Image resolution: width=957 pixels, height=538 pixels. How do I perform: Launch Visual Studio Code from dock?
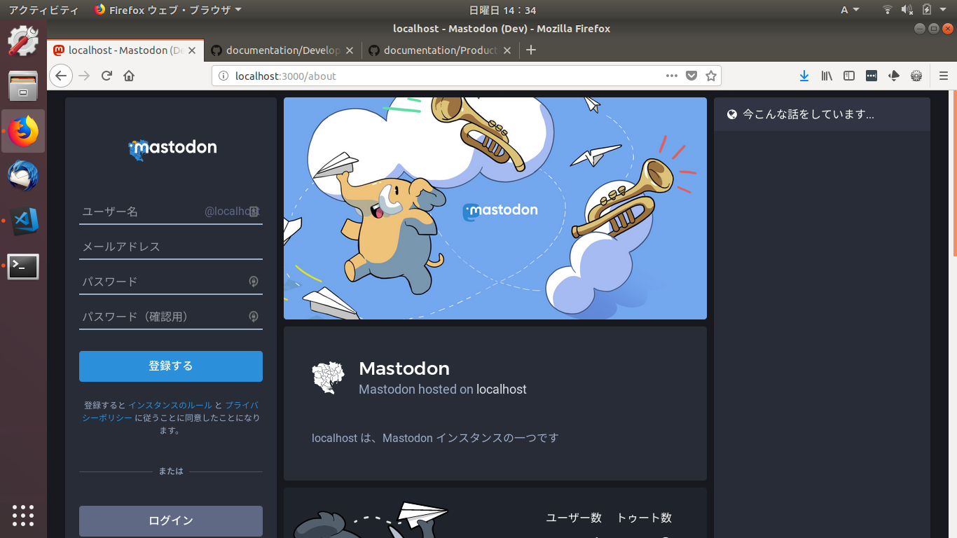(x=23, y=221)
